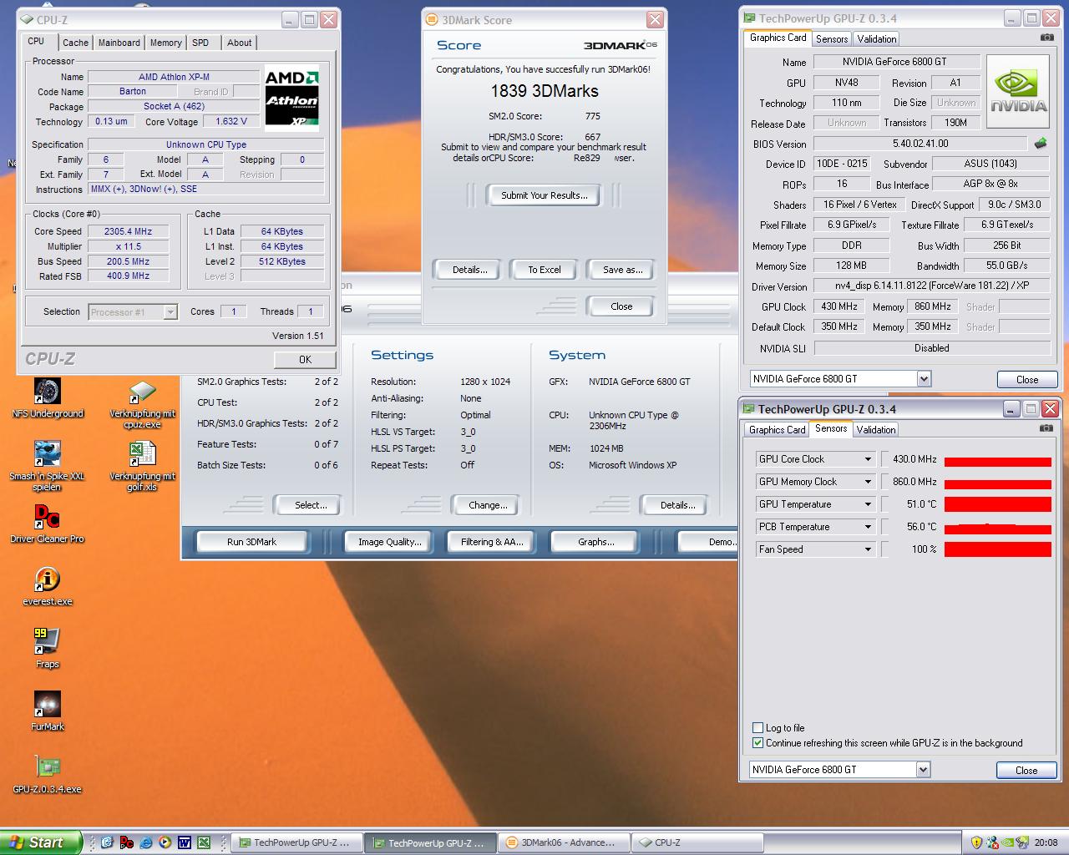The image size is (1069, 855).
Task: Switch to the Cache tab in CPU-Z
Action: 75,43
